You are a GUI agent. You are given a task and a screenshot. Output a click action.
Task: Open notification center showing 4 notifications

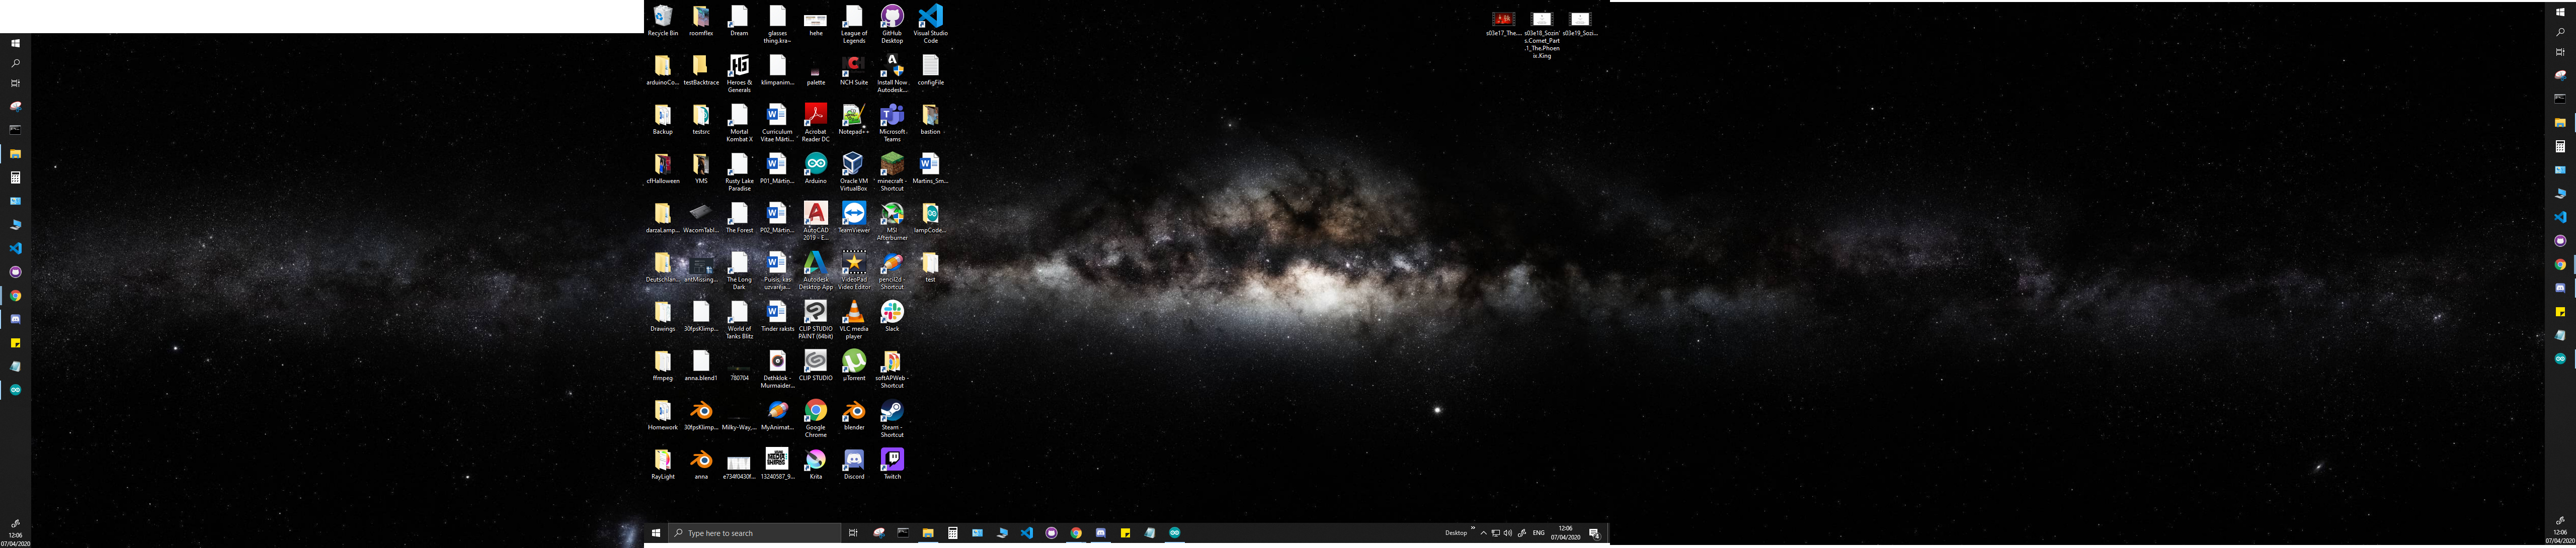pos(1594,533)
